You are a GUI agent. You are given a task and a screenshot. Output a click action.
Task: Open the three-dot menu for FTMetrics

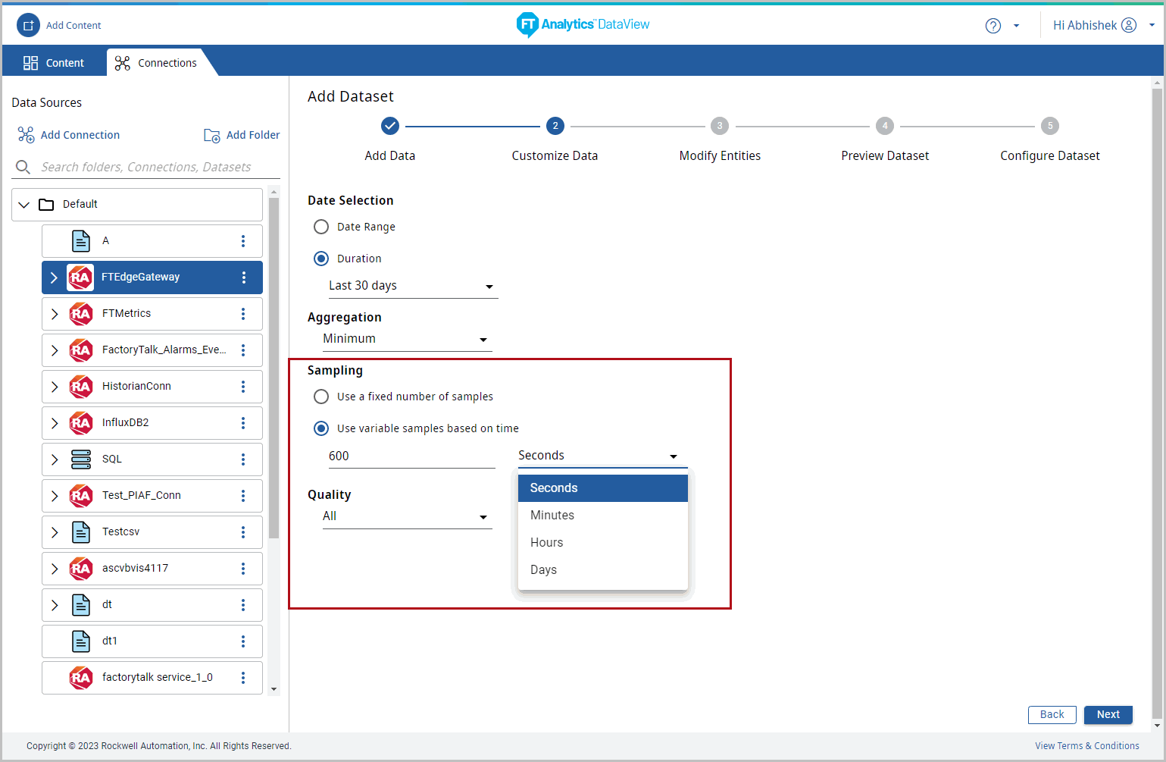tap(243, 314)
